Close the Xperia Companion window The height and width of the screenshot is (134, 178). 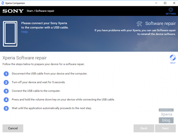174,3
